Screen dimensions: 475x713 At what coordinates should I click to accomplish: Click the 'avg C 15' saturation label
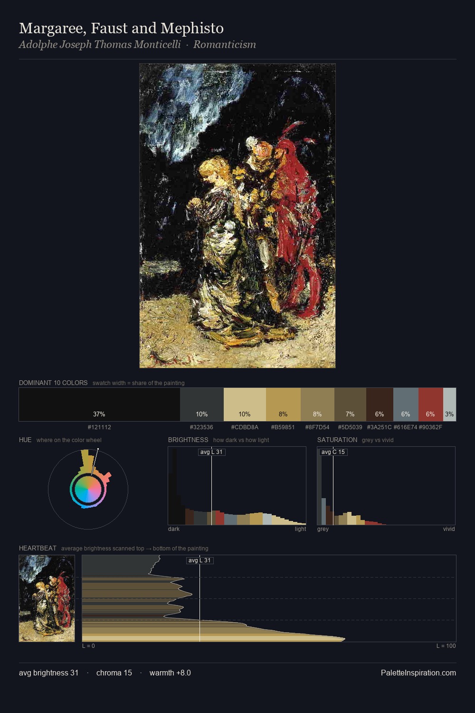click(x=333, y=452)
